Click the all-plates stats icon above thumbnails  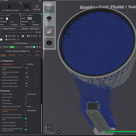[49, 7]
